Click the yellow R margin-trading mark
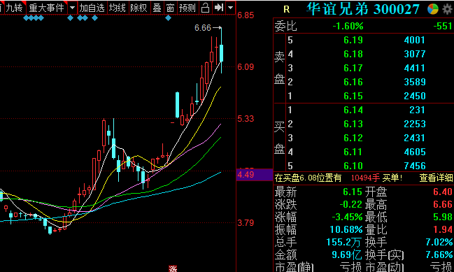The width and height of the screenshot is (454, 272). pyautogui.click(x=286, y=10)
